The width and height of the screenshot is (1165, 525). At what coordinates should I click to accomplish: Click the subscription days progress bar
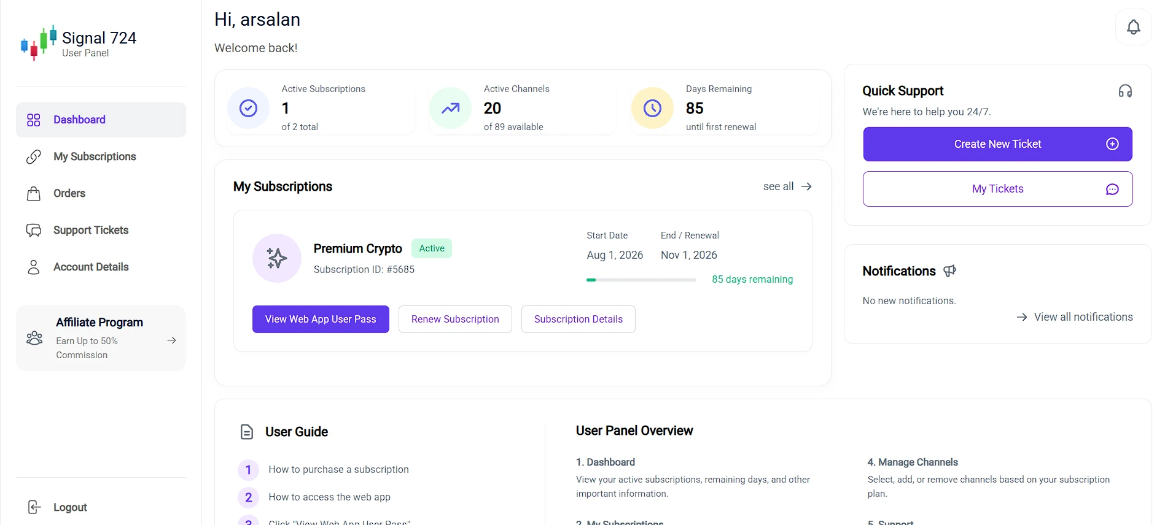(641, 280)
